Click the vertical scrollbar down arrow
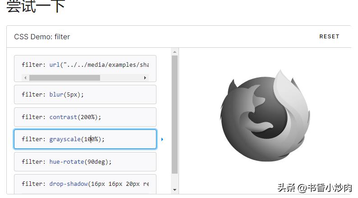This screenshot has height=198, width=358. pos(175,190)
